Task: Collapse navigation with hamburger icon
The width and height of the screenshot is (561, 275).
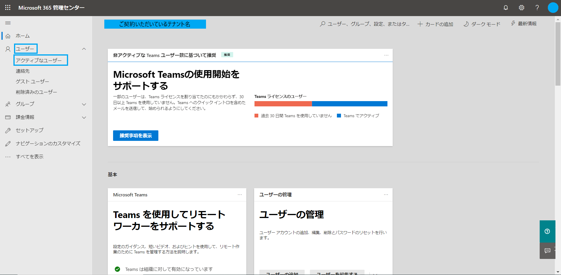Action: pos(8,23)
